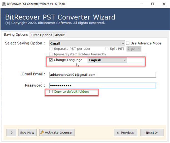Click into the Gmail Email field

[102, 75]
